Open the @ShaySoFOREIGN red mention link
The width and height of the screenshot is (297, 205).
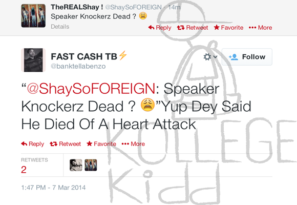coord(91,89)
